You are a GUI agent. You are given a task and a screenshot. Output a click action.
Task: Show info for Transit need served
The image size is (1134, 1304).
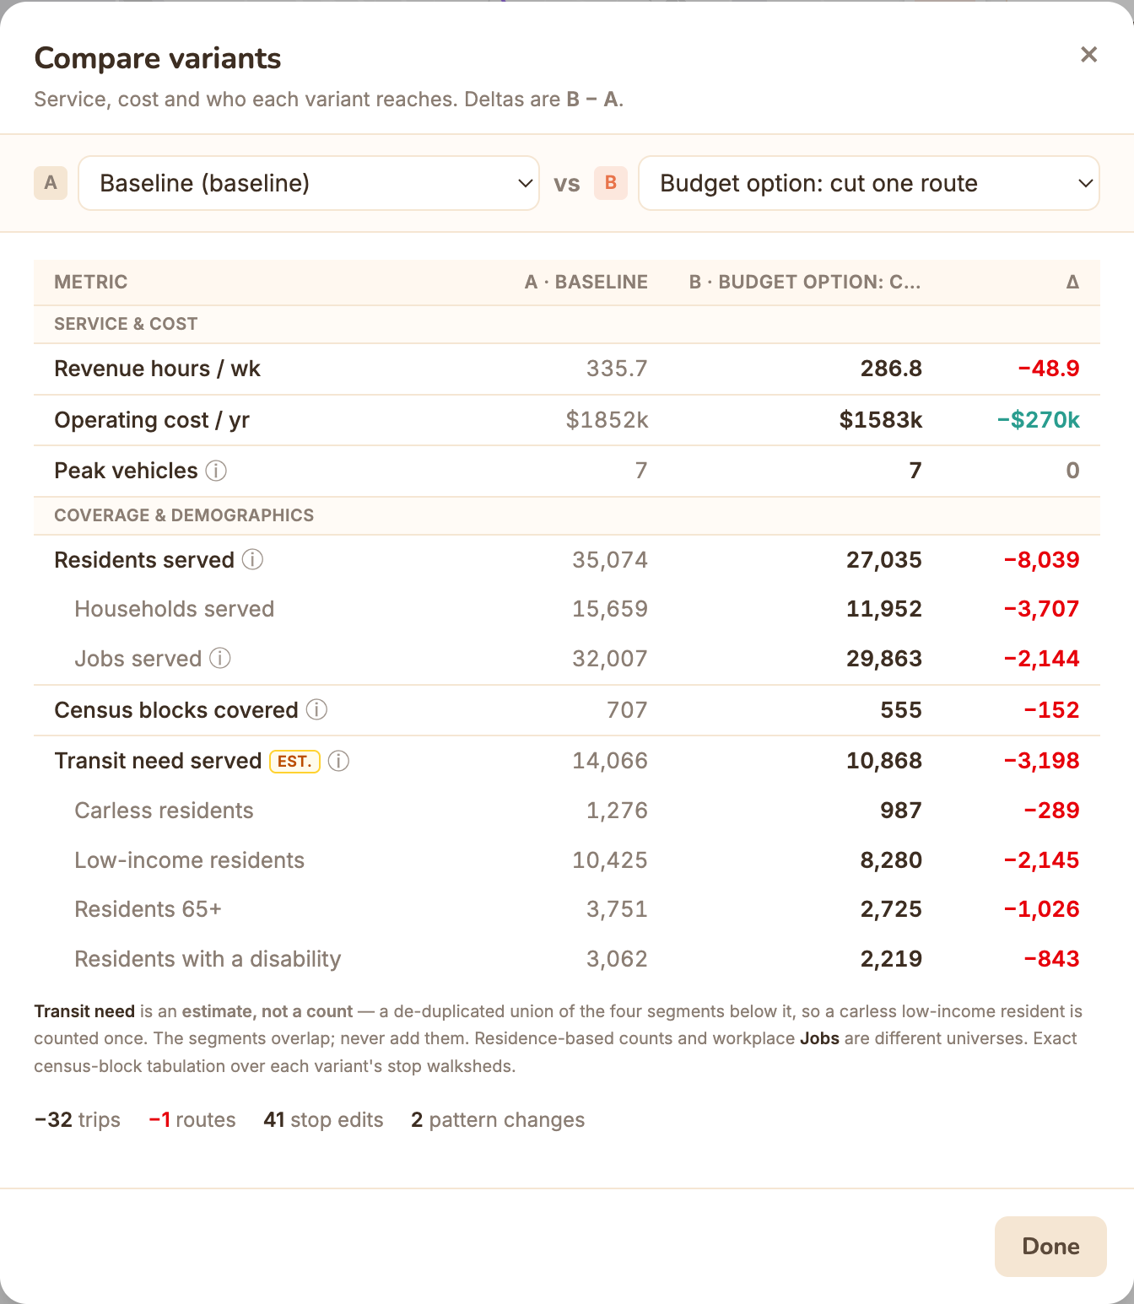[x=338, y=761]
